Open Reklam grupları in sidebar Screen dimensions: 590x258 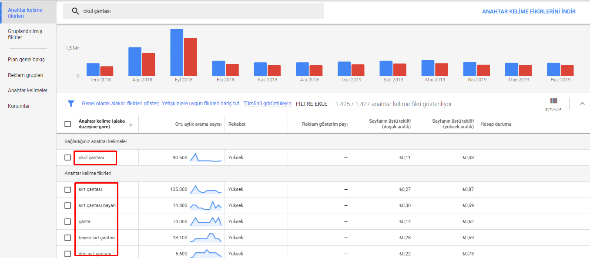[x=25, y=75]
